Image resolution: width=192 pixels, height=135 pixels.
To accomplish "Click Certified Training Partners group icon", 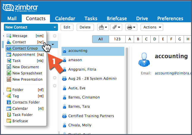I will point(64,116).
